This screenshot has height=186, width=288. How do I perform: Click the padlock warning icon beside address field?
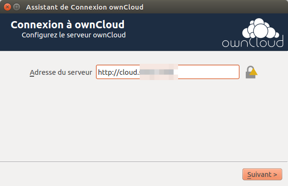tap(252, 72)
